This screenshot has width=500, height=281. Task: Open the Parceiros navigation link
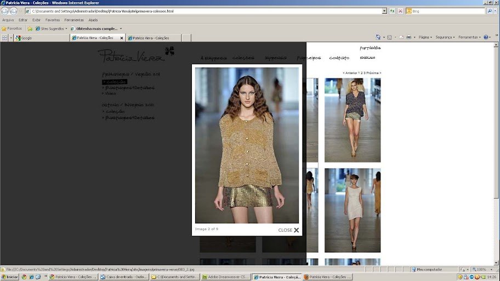[309, 58]
